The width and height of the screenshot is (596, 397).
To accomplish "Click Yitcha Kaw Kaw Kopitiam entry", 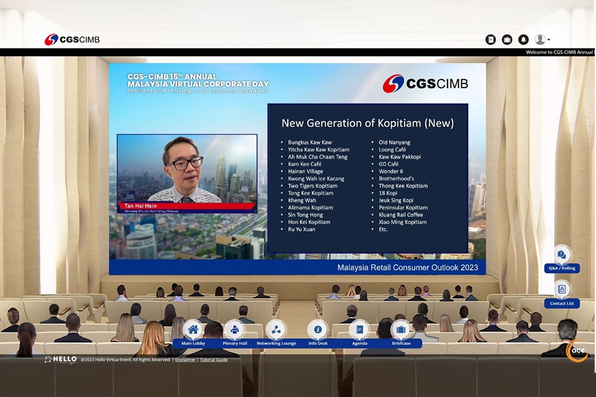I will click(x=318, y=149).
